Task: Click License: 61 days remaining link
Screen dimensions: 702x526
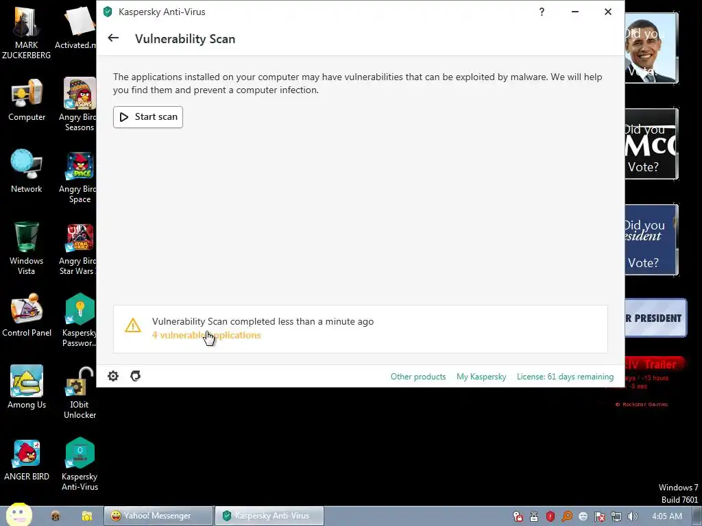Action: click(x=565, y=377)
